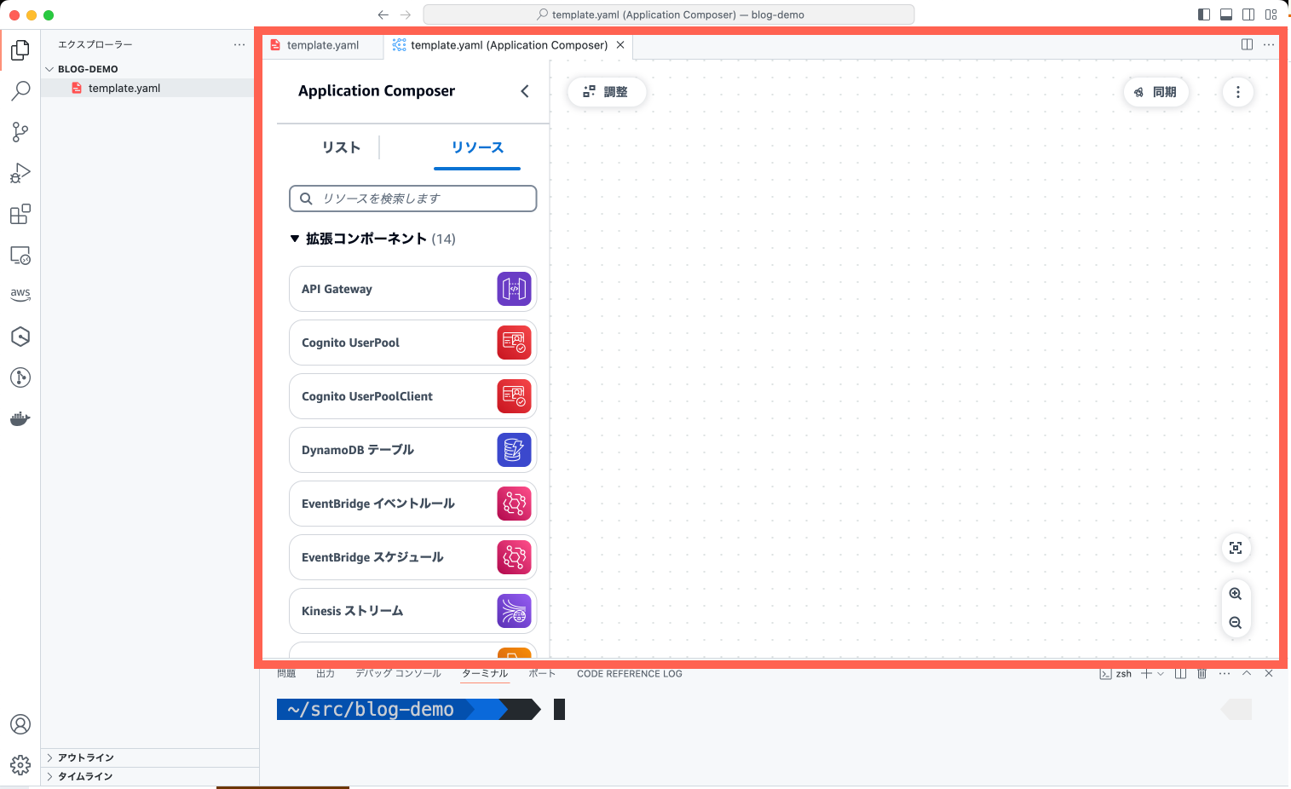
Task: Open the new terminal profile dropdown
Action: pyautogui.click(x=1161, y=673)
